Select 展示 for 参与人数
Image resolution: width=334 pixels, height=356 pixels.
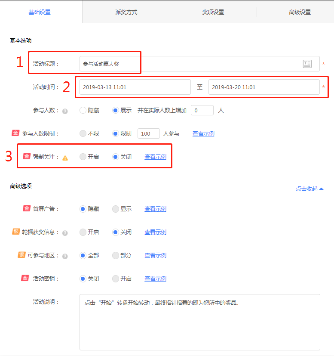click(116, 110)
